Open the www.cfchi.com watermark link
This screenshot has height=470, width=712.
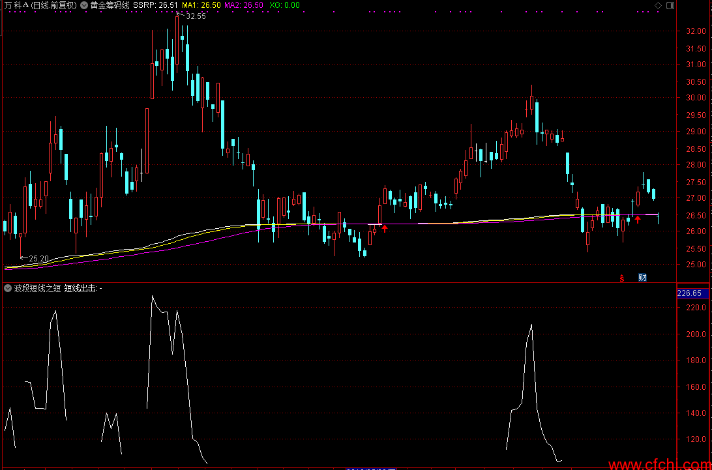pos(659,464)
